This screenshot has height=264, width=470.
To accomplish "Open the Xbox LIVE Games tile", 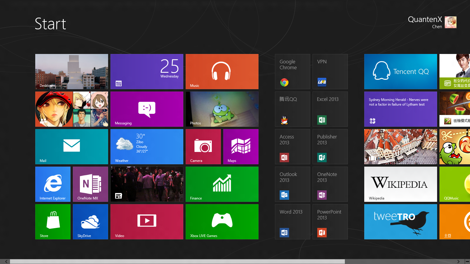I will (x=222, y=222).
